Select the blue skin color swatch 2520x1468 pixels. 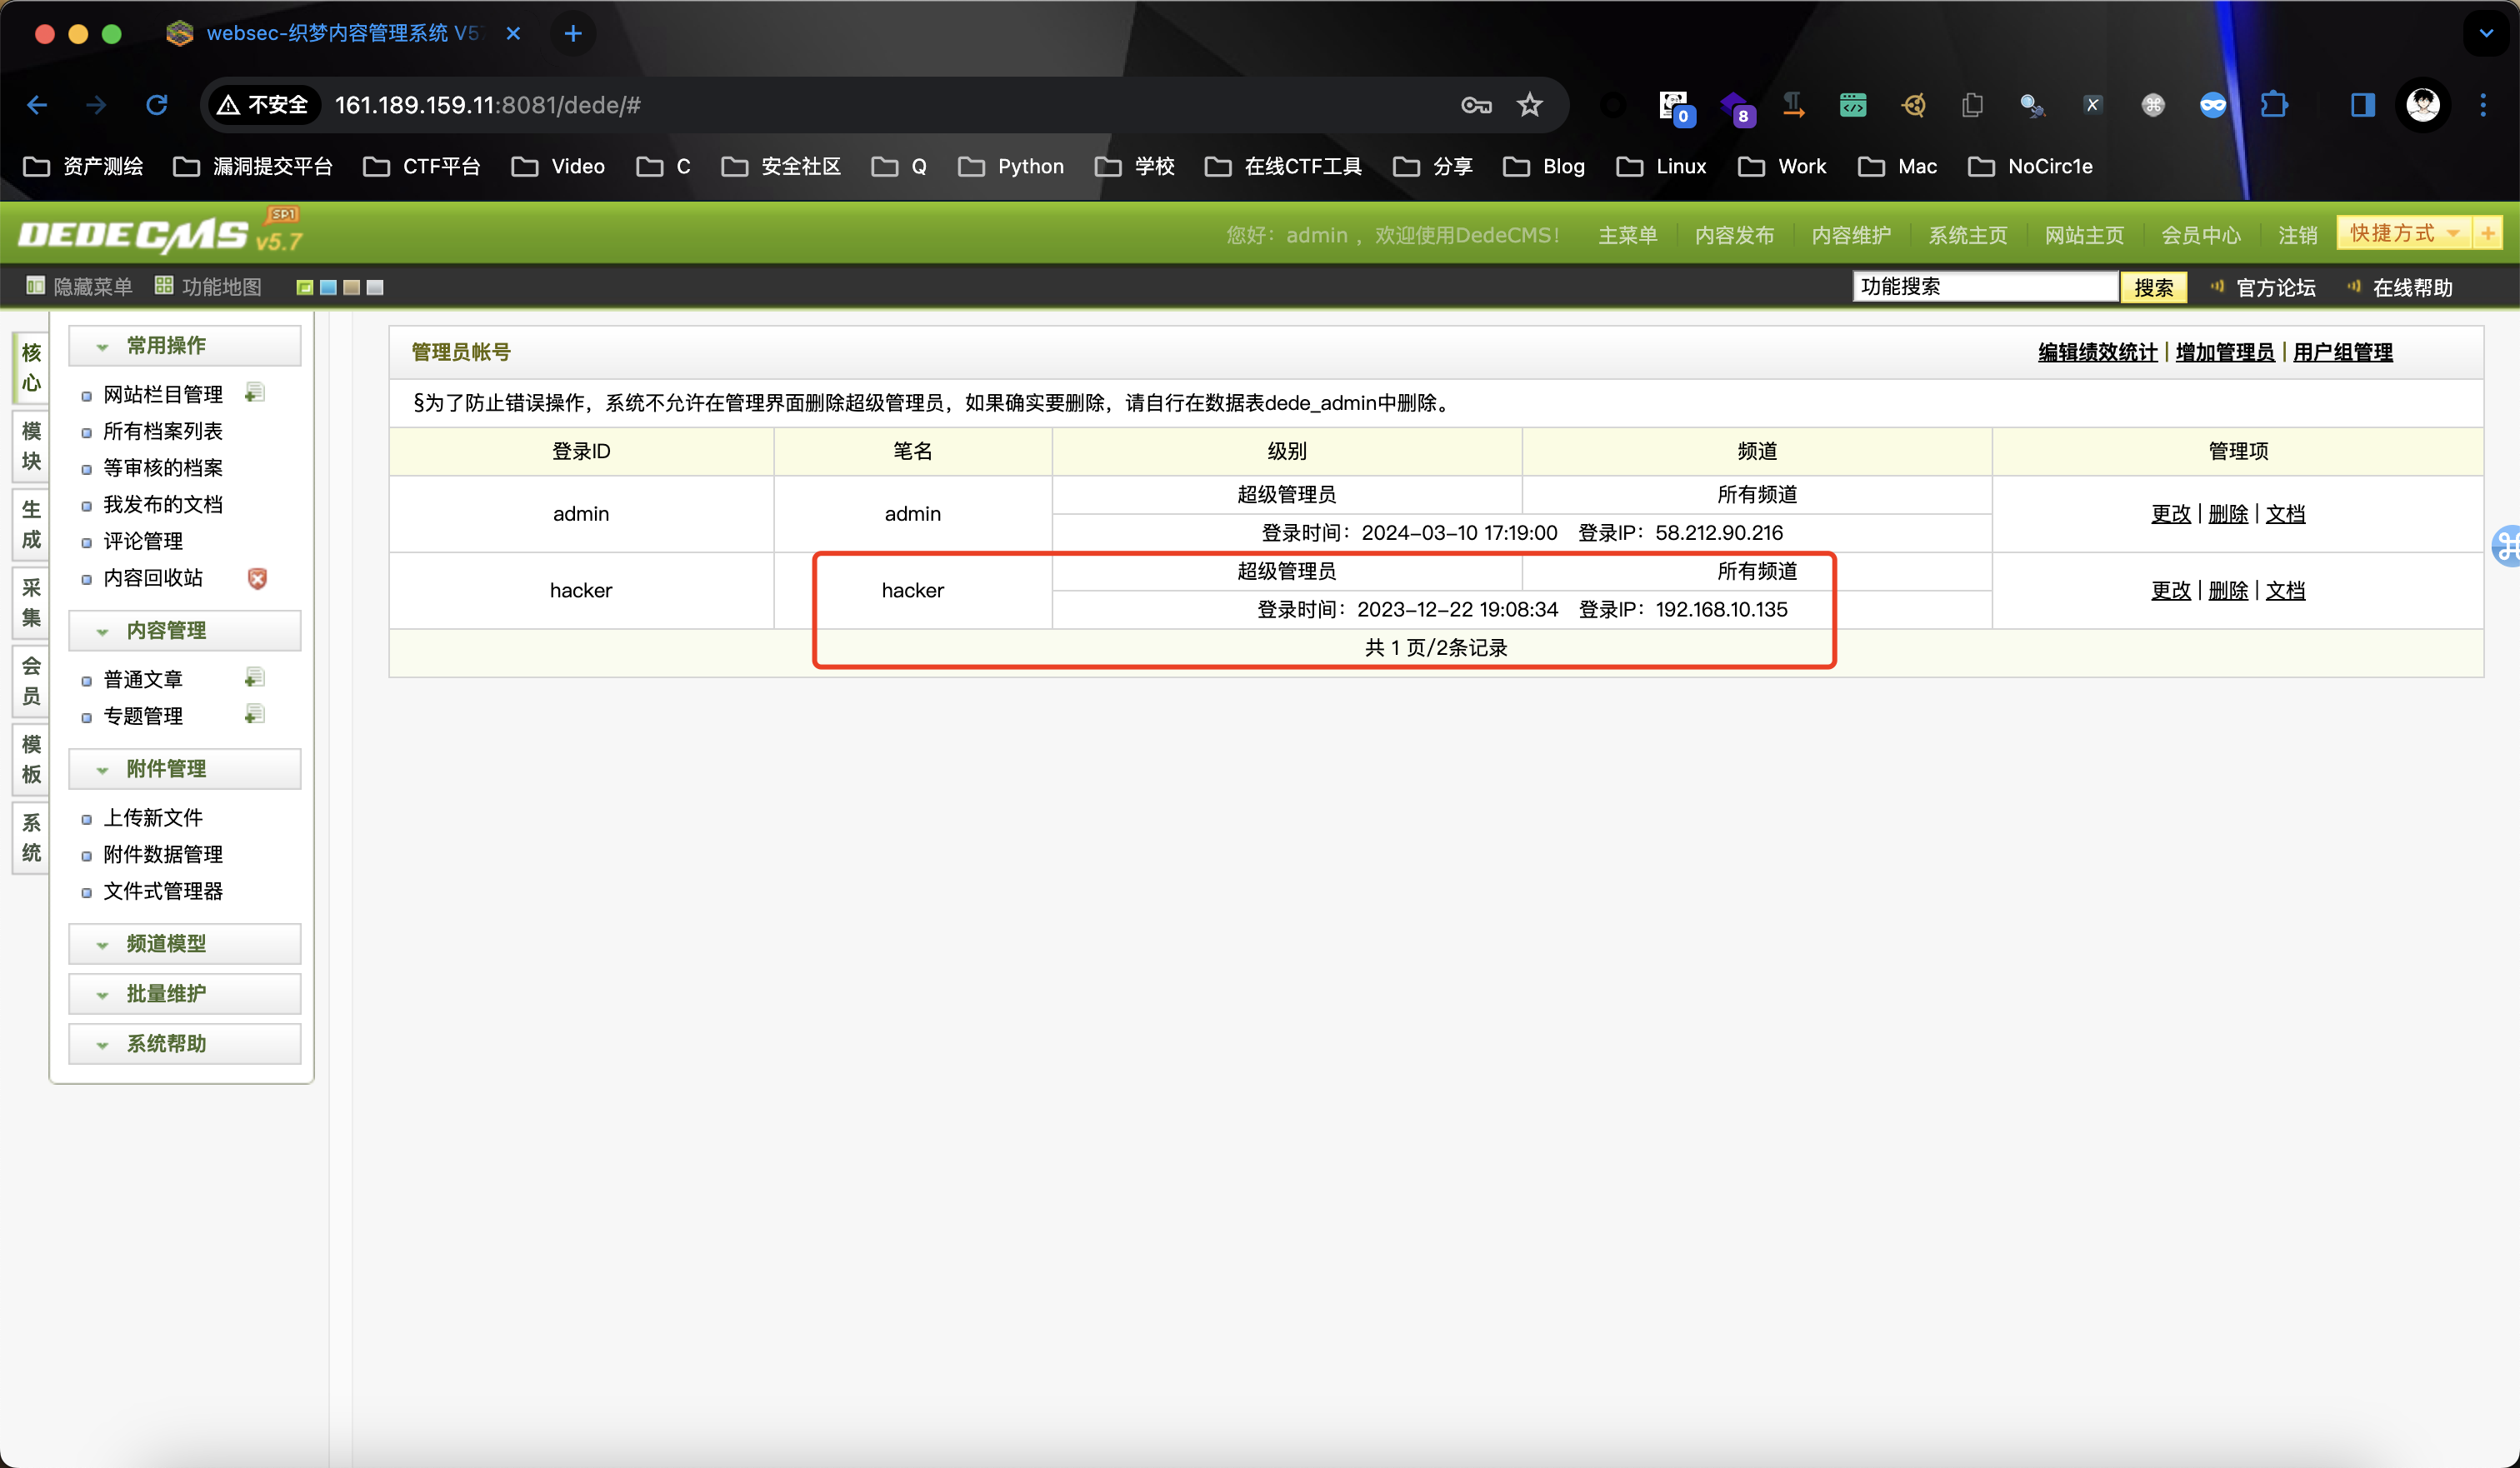(328, 288)
